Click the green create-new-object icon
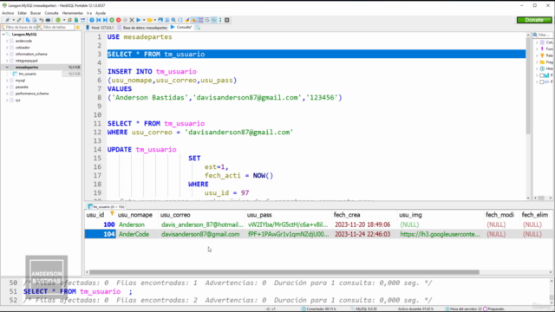The height and width of the screenshot is (312, 555). (58, 20)
